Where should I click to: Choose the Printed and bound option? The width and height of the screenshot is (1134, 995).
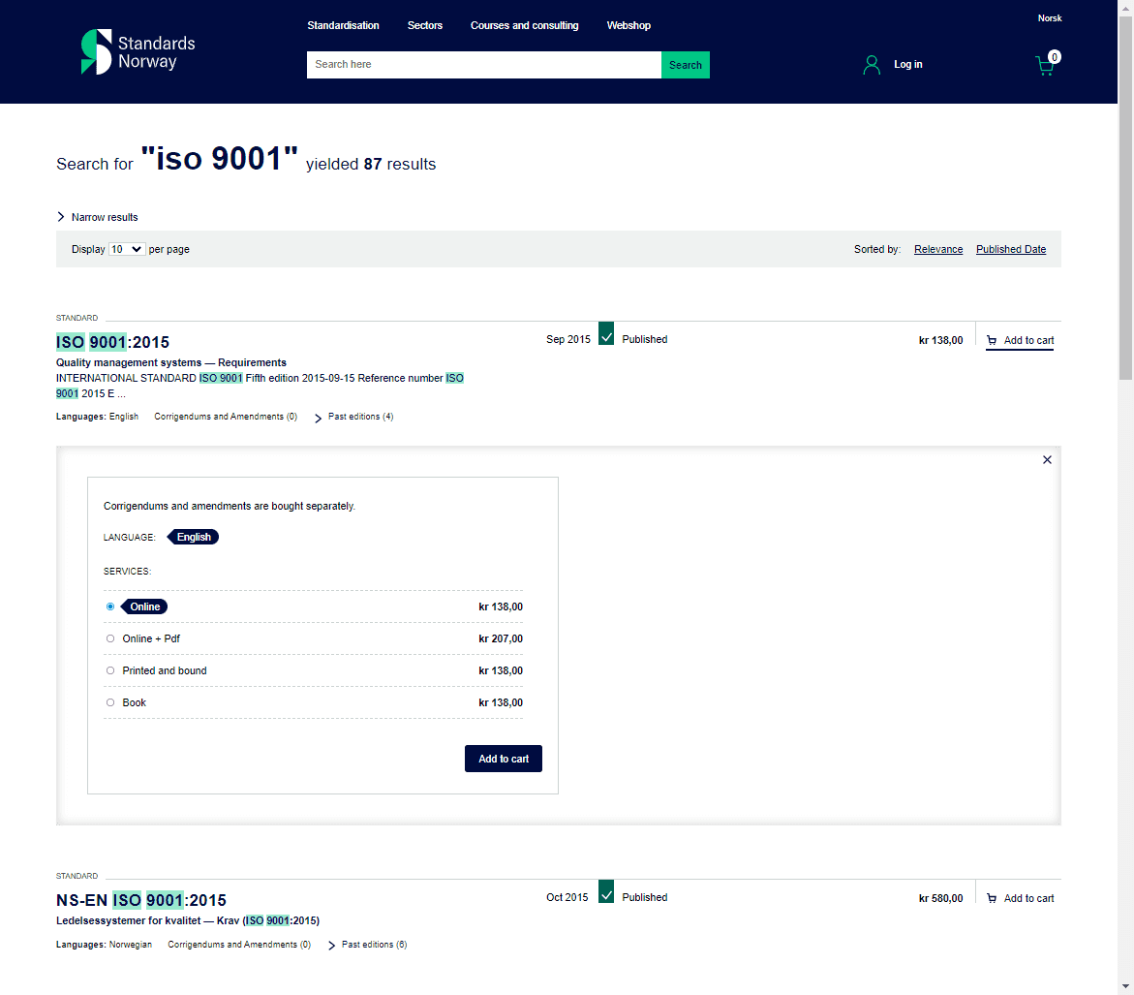(110, 670)
